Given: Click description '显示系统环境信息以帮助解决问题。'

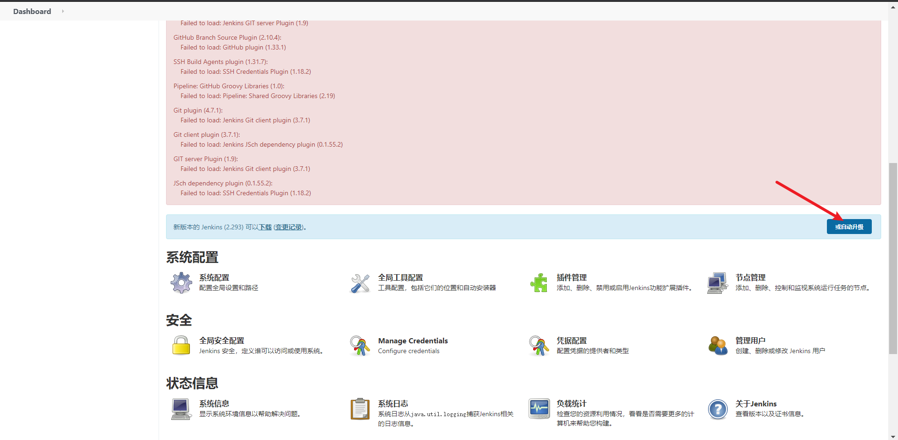Looking at the screenshot, I should [x=251, y=414].
